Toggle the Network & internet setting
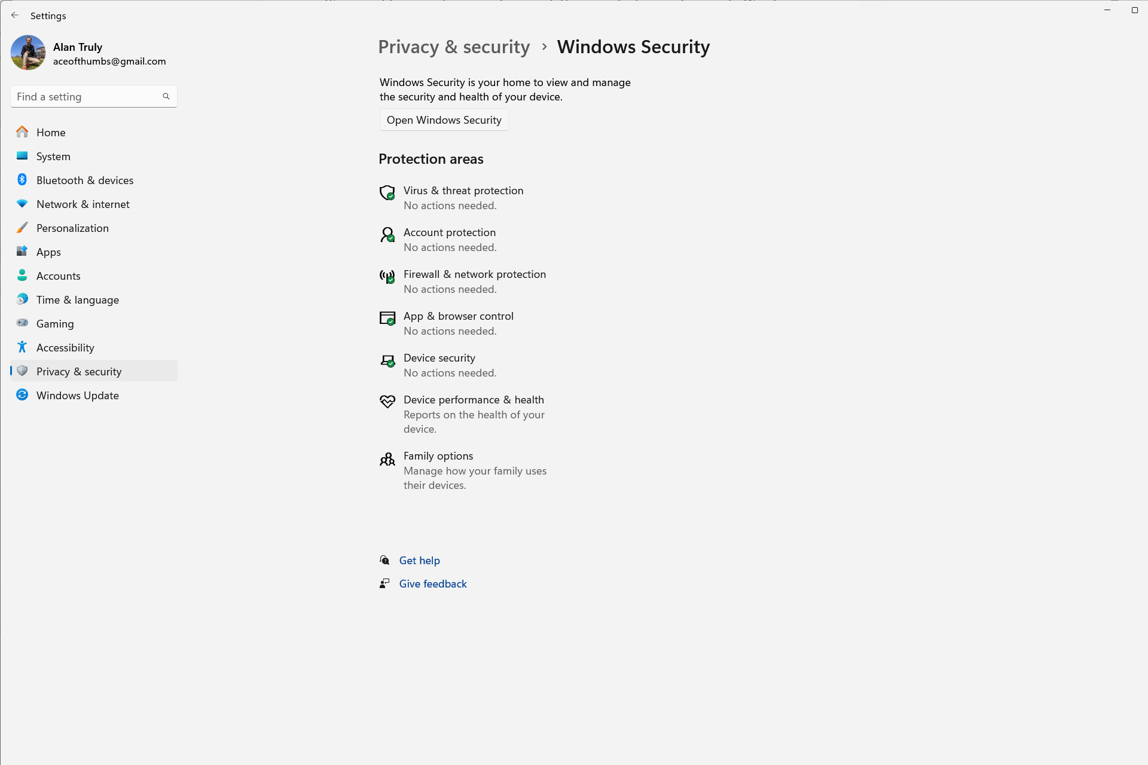1148x765 pixels. (x=82, y=203)
